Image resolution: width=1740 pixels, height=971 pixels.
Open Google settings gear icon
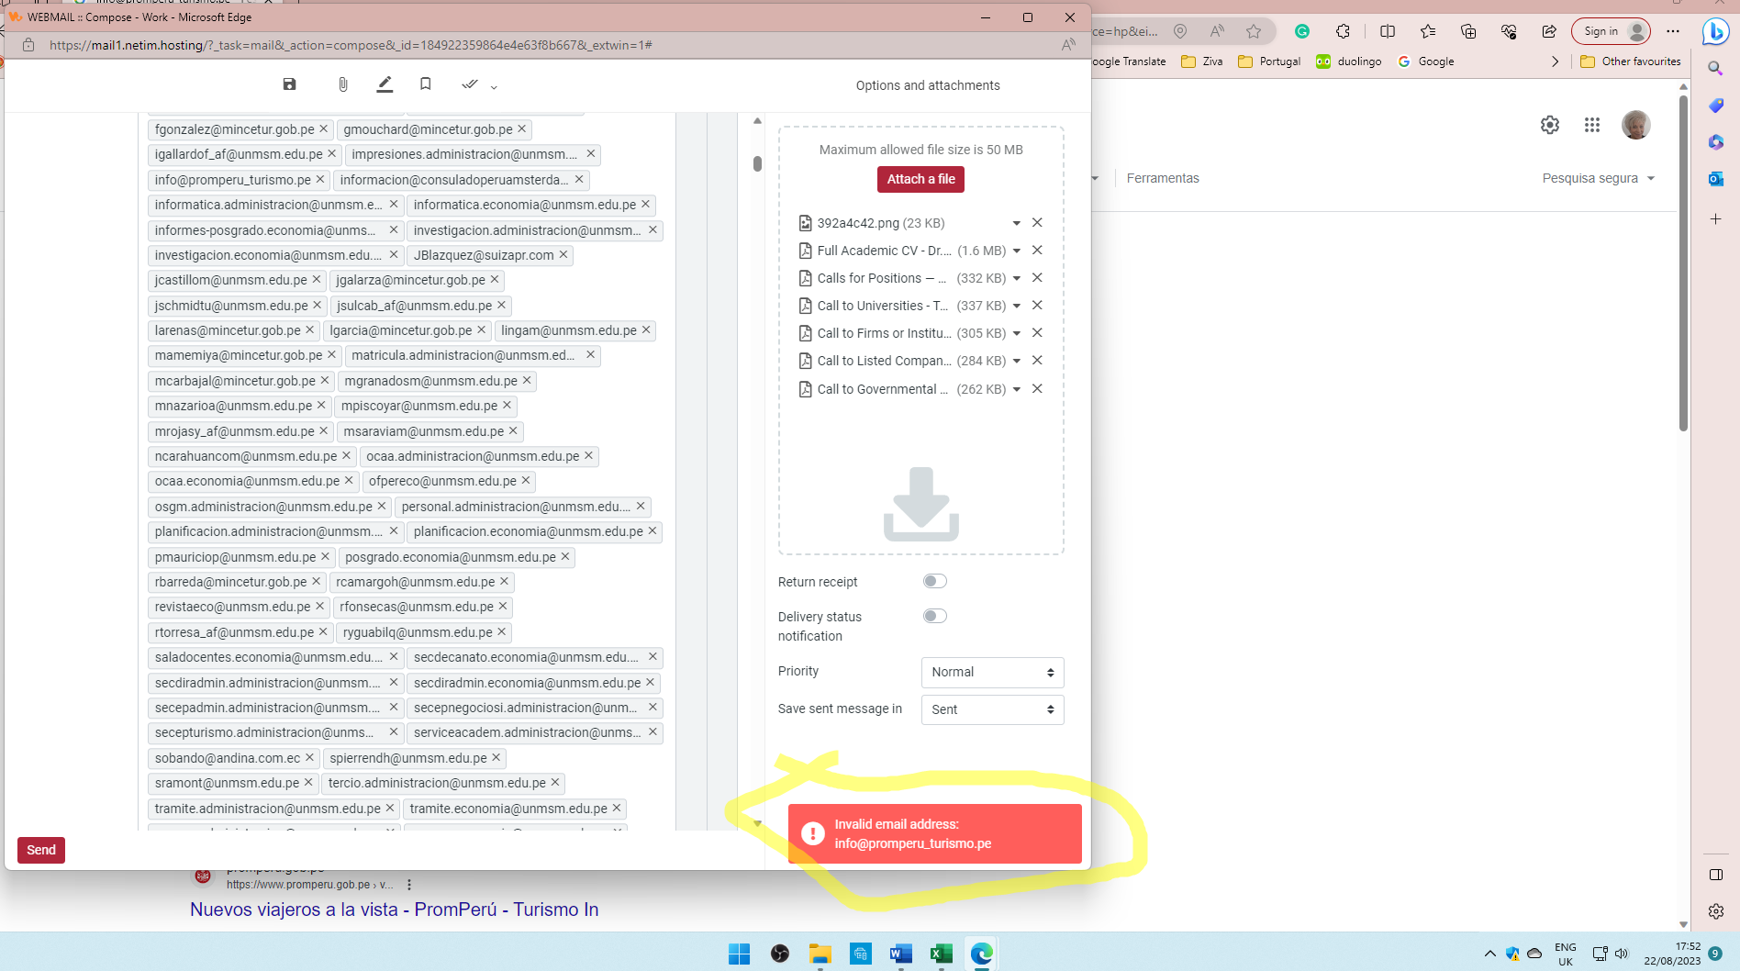click(1550, 125)
